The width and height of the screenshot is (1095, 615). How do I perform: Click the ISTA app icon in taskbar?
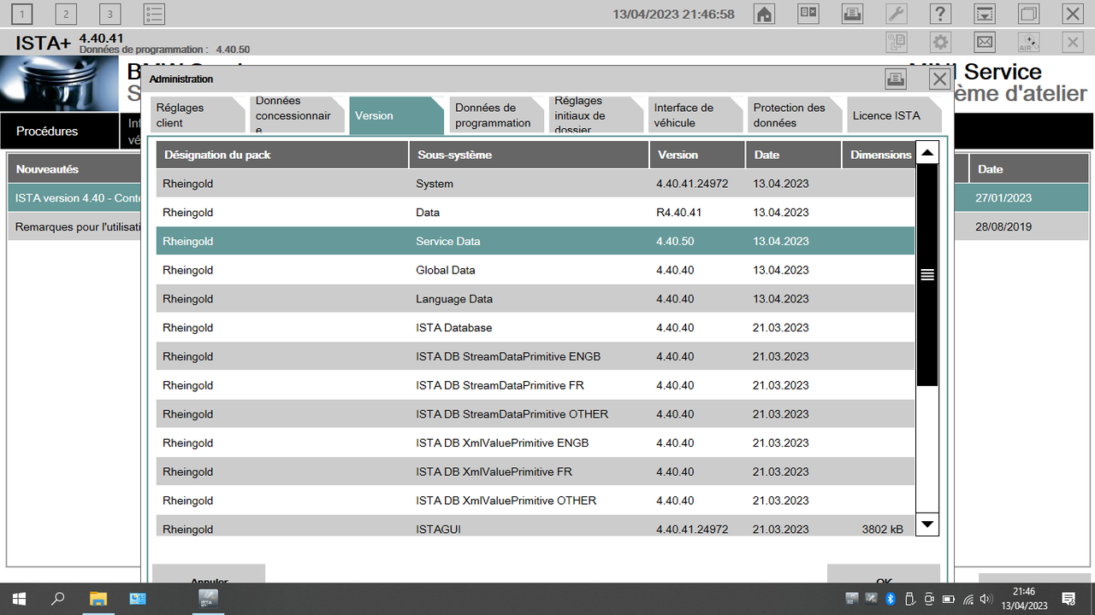click(x=210, y=599)
